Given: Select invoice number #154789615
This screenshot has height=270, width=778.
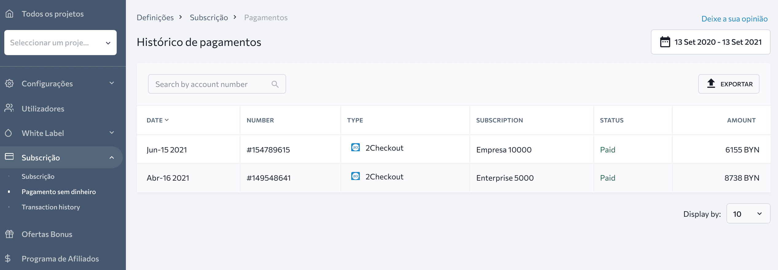Looking at the screenshot, I should pyautogui.click(x=268, y=150).
